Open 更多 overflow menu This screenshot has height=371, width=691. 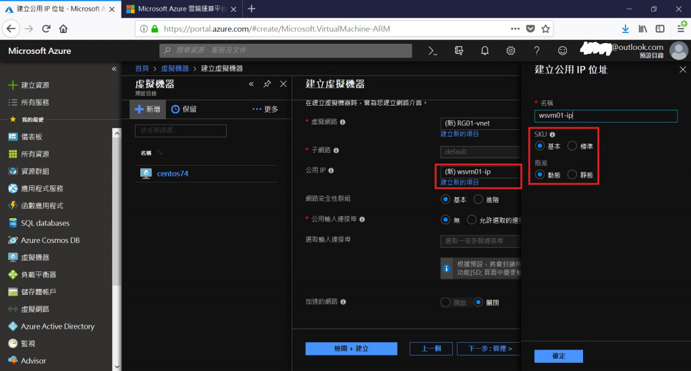click(x=265, y=109)
